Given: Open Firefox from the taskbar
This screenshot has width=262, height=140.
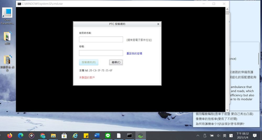Looking at the screenshot, I should tap(10, 135).
